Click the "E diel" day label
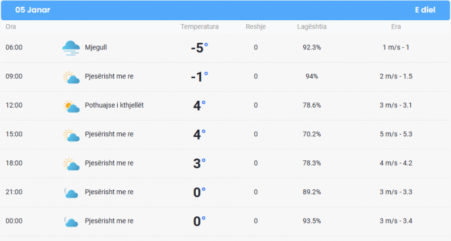Viewport: 451px width, 241px height. (x=425, y=10)
